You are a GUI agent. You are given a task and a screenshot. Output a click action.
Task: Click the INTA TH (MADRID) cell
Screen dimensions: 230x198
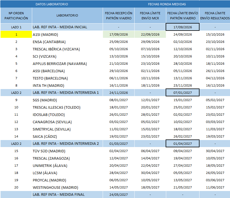[67, 85]
